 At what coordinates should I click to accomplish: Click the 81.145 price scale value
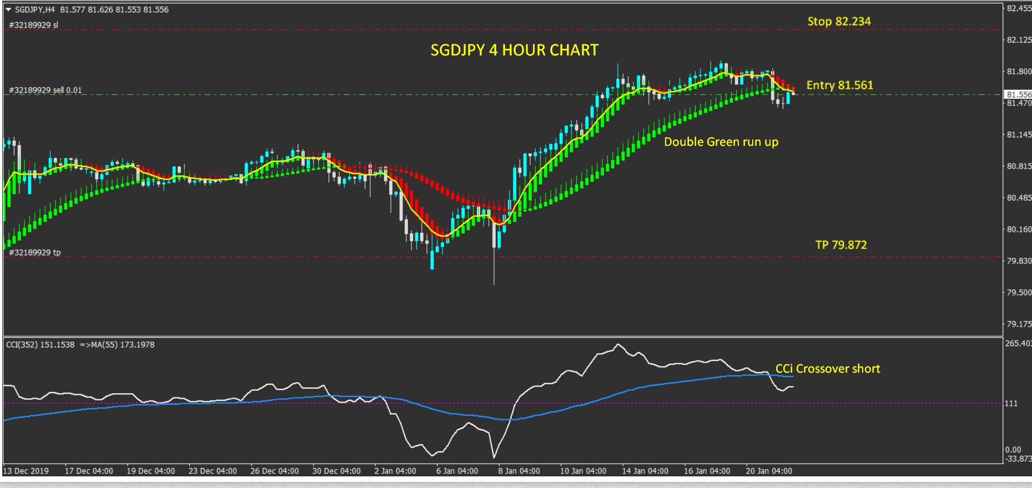tap(1019, 135)
